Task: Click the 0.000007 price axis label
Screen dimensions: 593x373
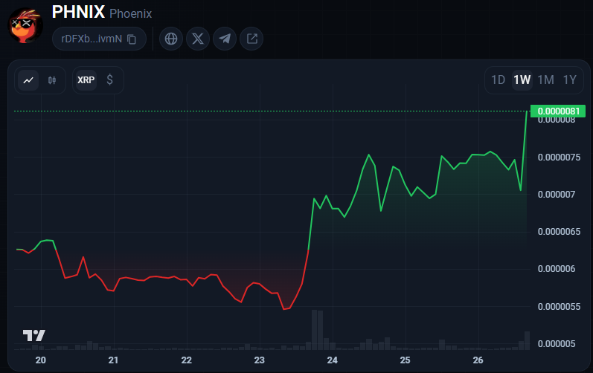Action: click(557, 195)
